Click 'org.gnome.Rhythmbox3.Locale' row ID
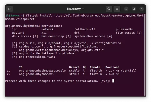This screenshot has width=151, height=102. pyautogui.click(x=42, y=71)
